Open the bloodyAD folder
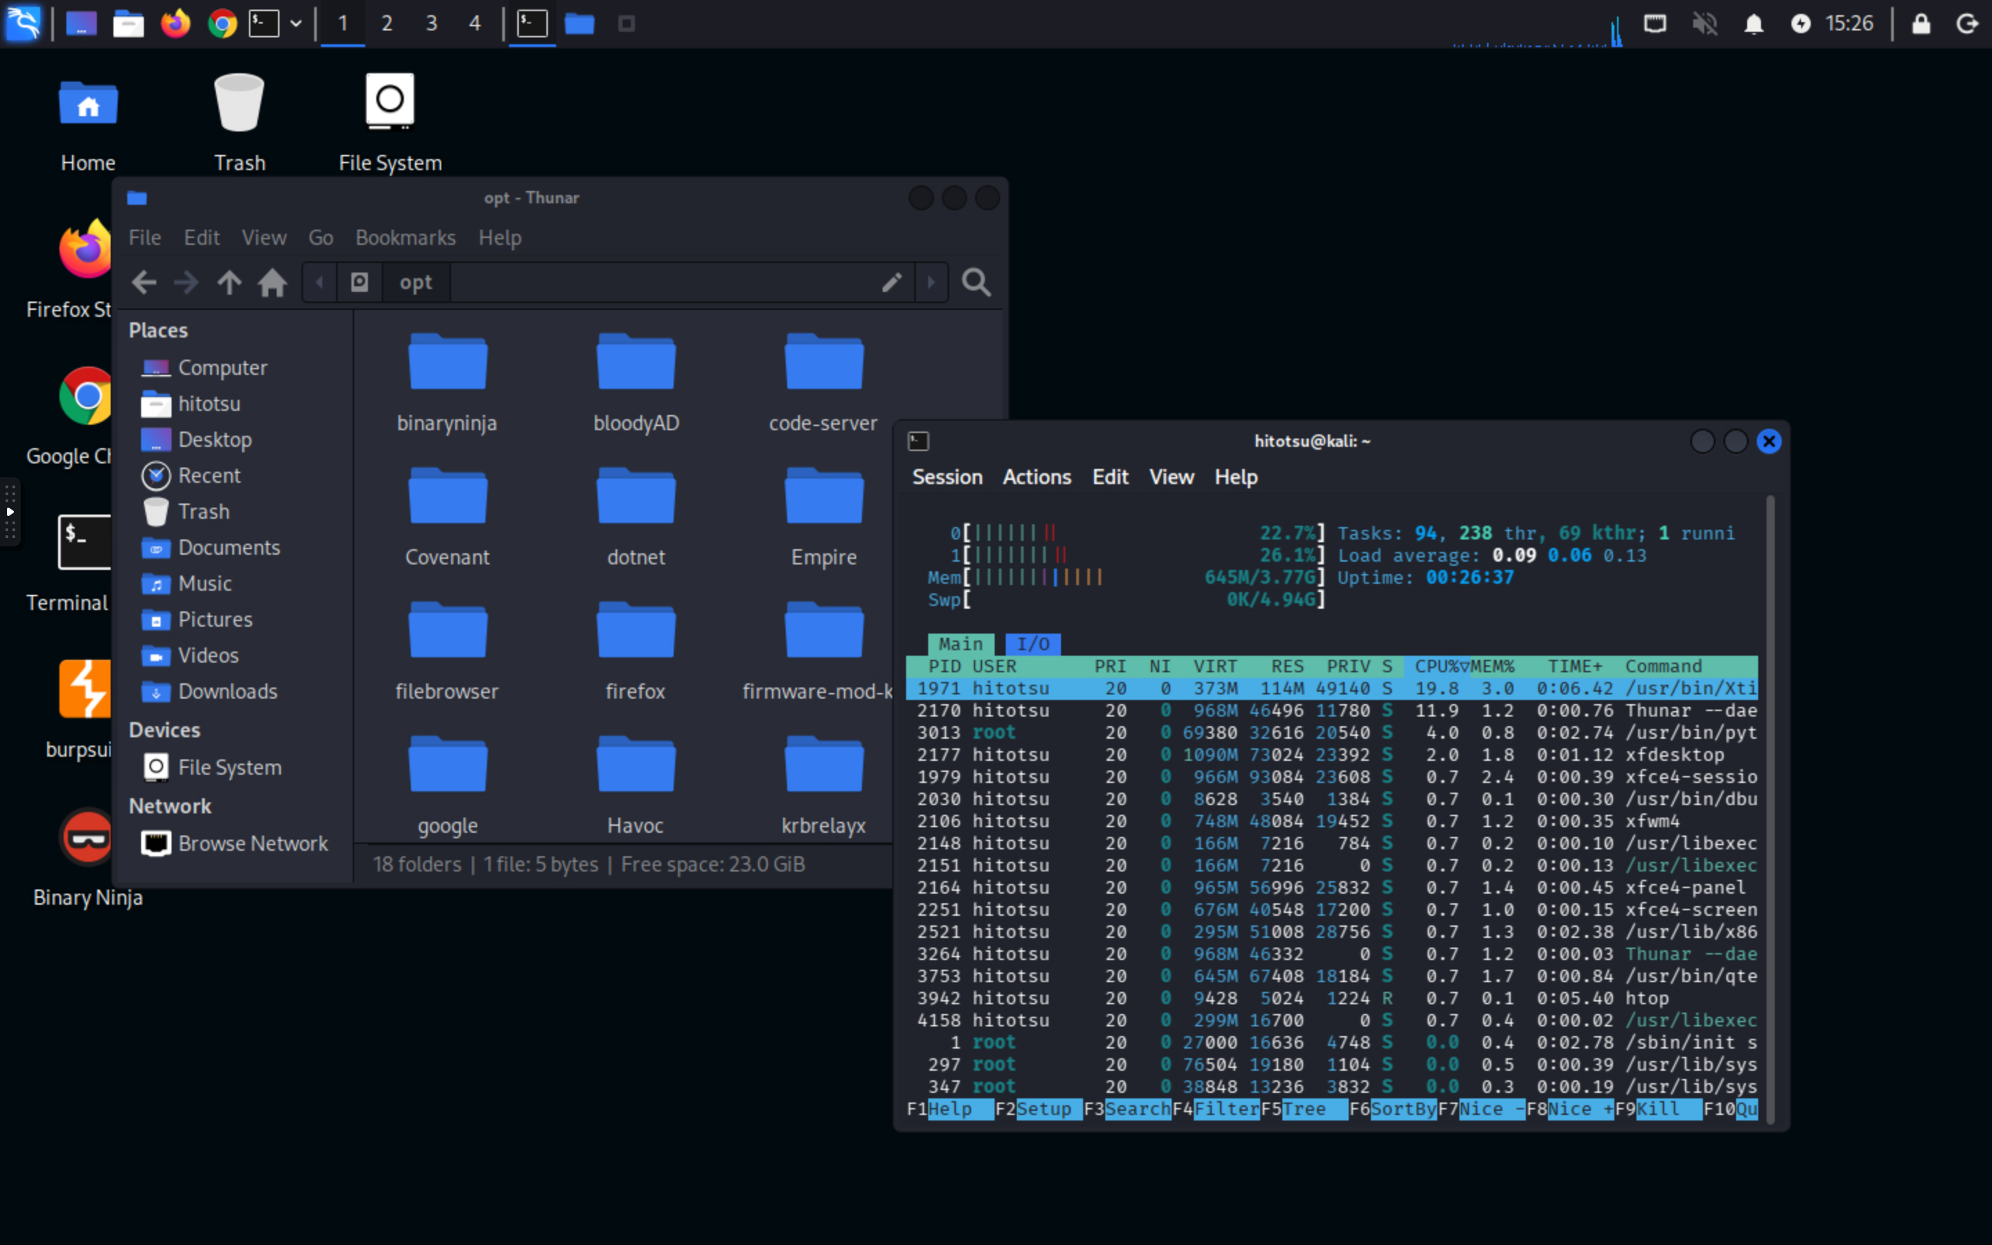The height and width of the screenshot is (1245, 1992). pos(636,383)
